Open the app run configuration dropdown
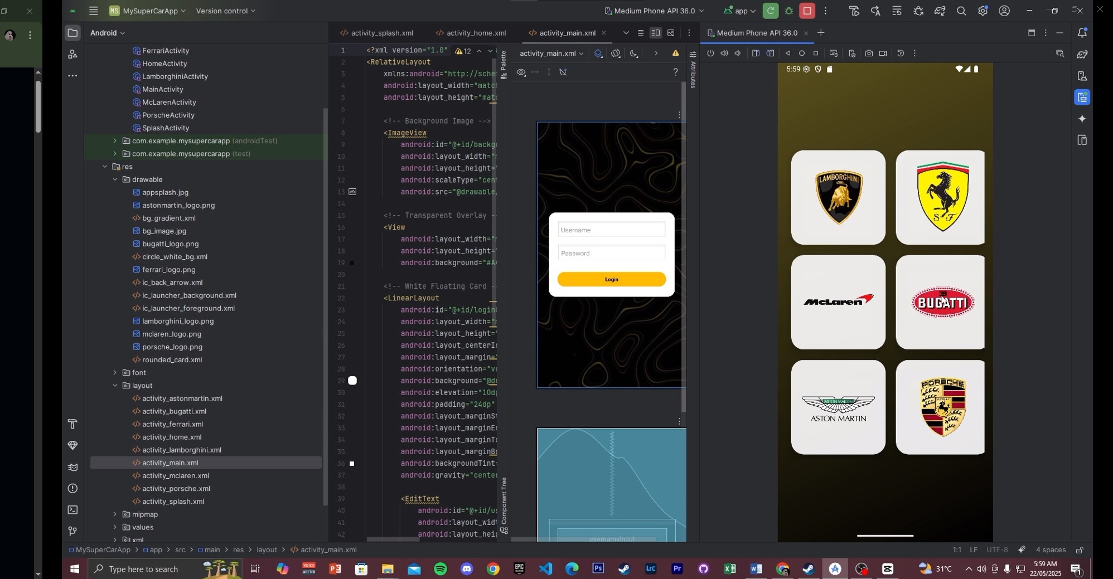 tap(740, 11)
